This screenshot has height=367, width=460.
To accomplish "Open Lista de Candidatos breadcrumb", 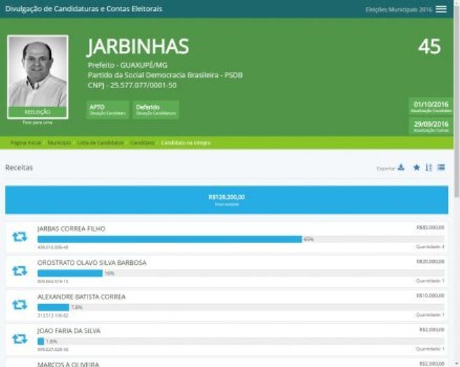I will tap(100, 143).
